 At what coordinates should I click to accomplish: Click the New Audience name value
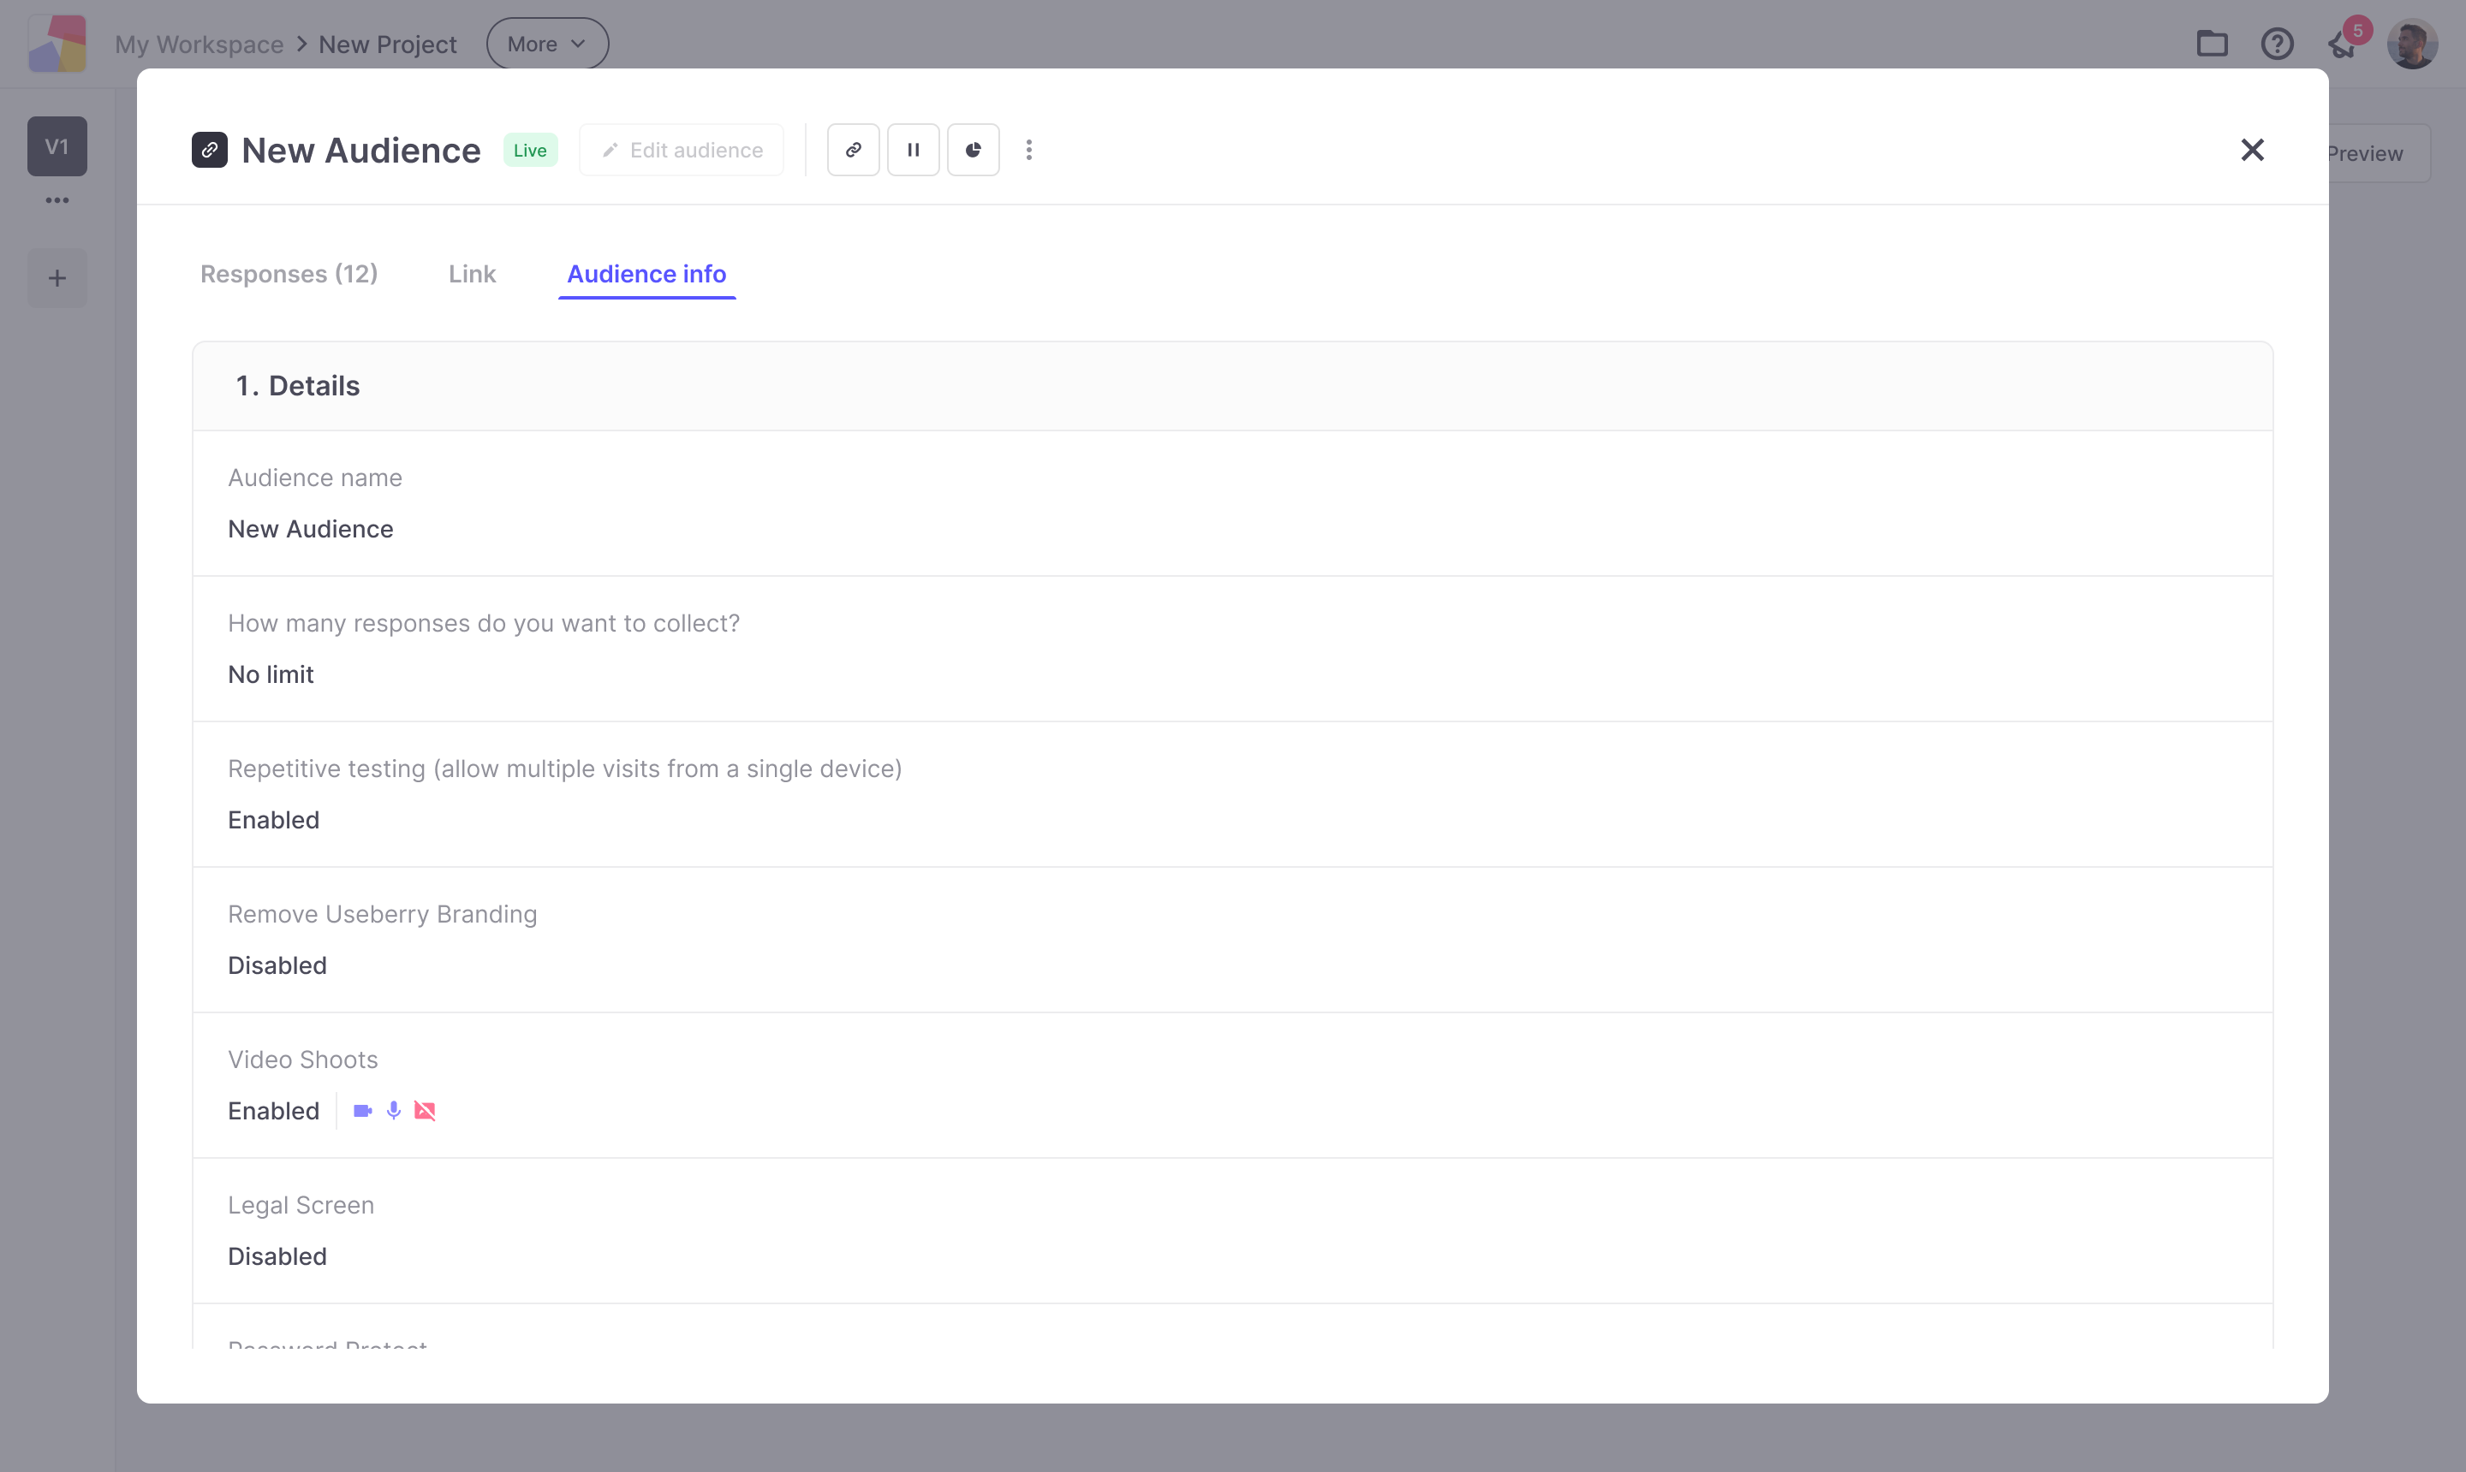(311, 529)
